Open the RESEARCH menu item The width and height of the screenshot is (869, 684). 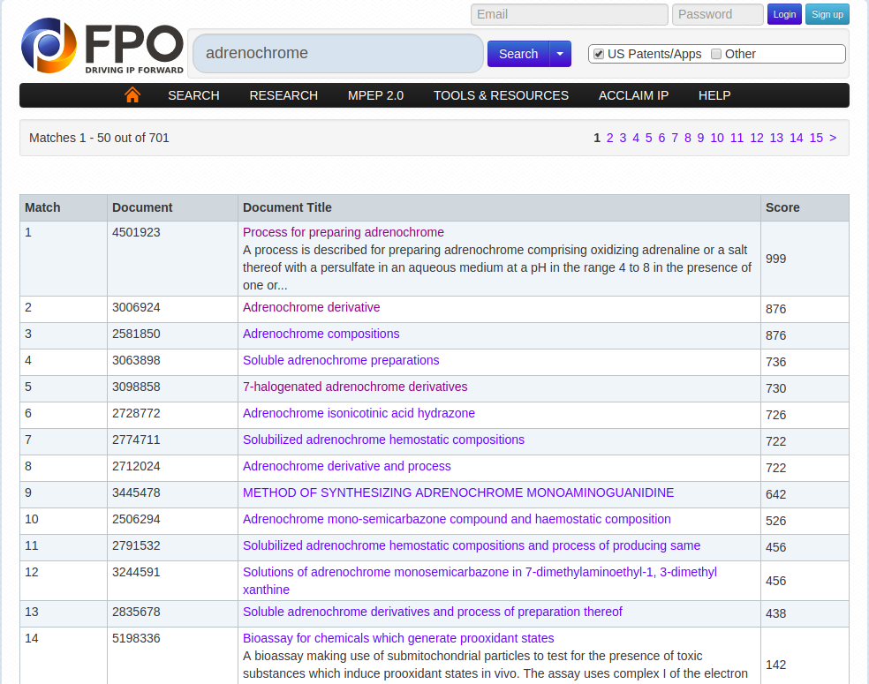(x=283, y=95)
